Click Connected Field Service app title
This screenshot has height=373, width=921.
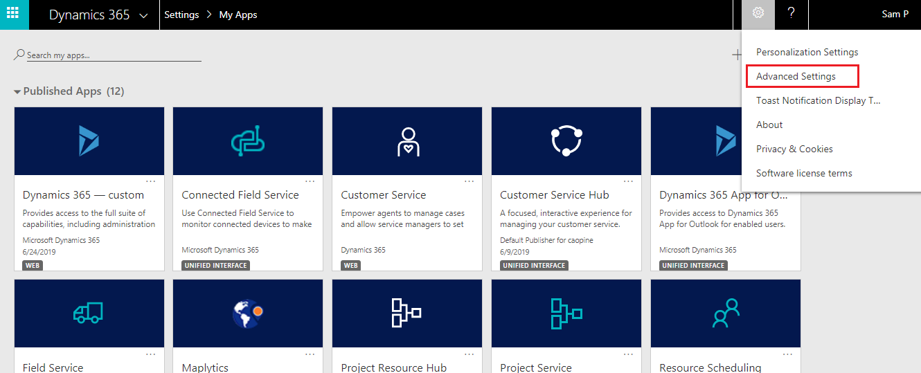coord(240,195)
